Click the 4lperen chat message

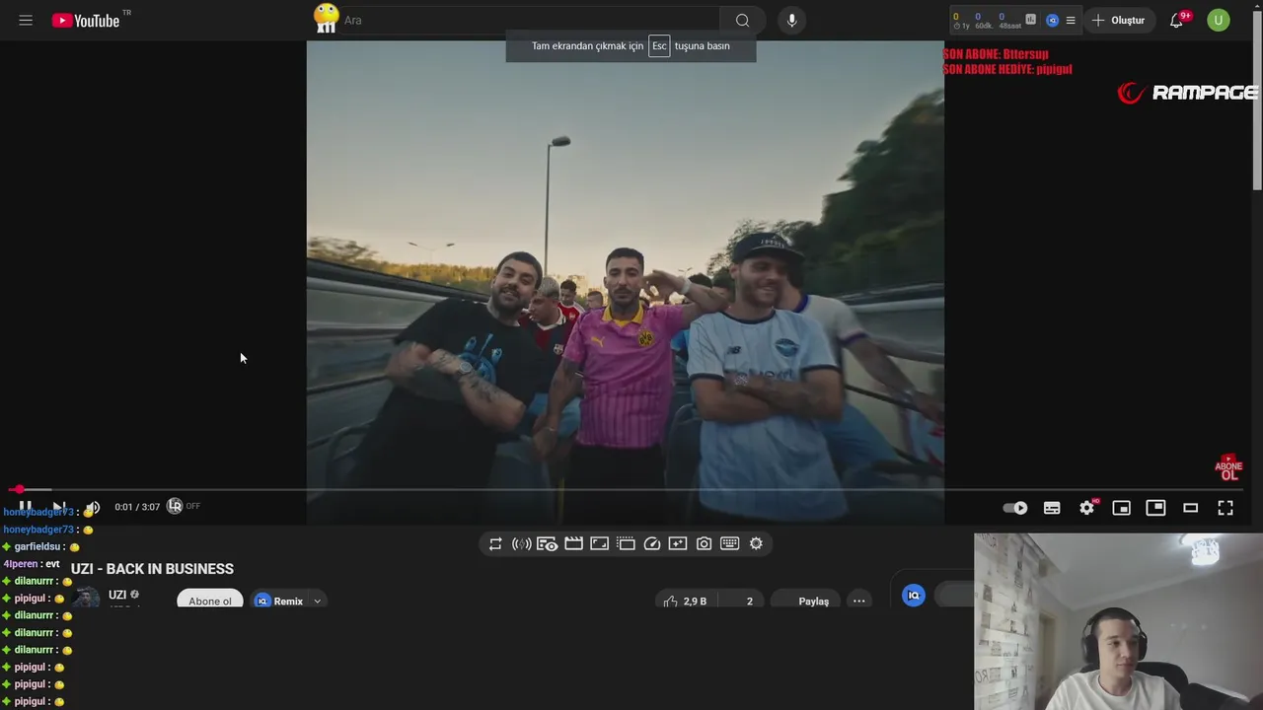pyautogui.click(x=32, y=564)
